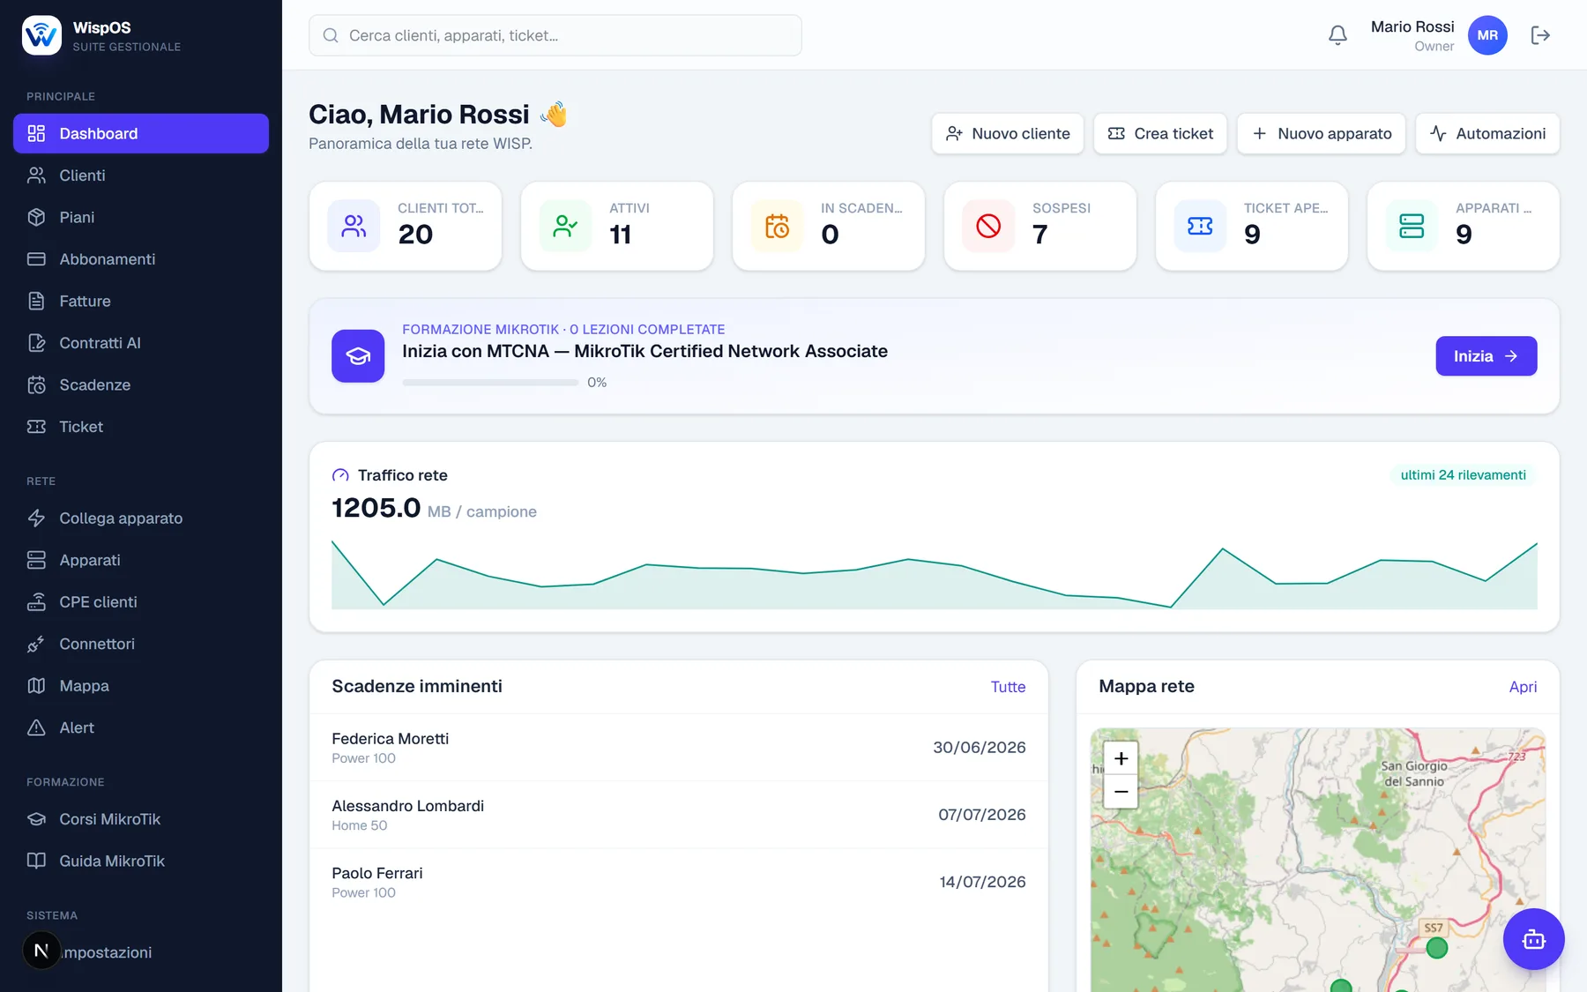The height and width of the screenshot is (992, 1587).
Task: Click the date 14/07/2026
Action: [983, 882]
